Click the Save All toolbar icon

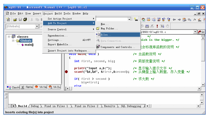point(25,20)
